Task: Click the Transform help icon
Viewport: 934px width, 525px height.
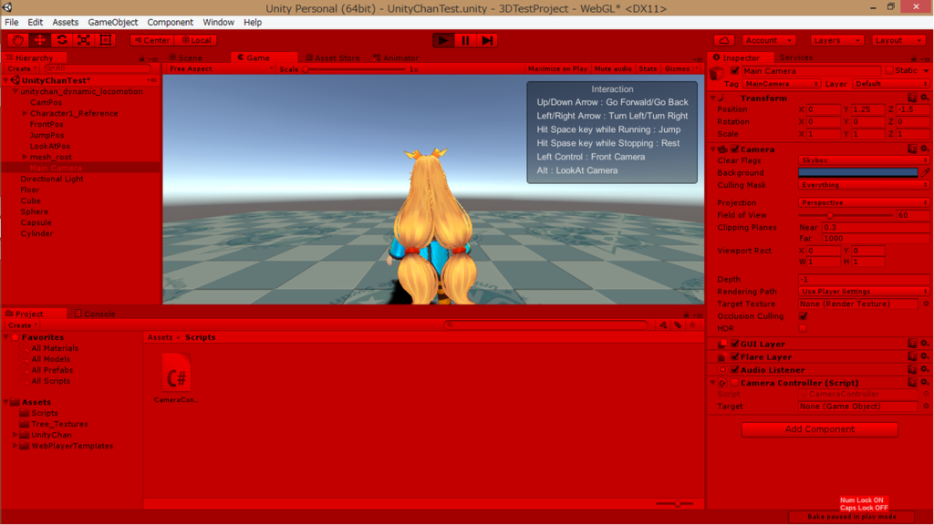Action: pos(912,98)
